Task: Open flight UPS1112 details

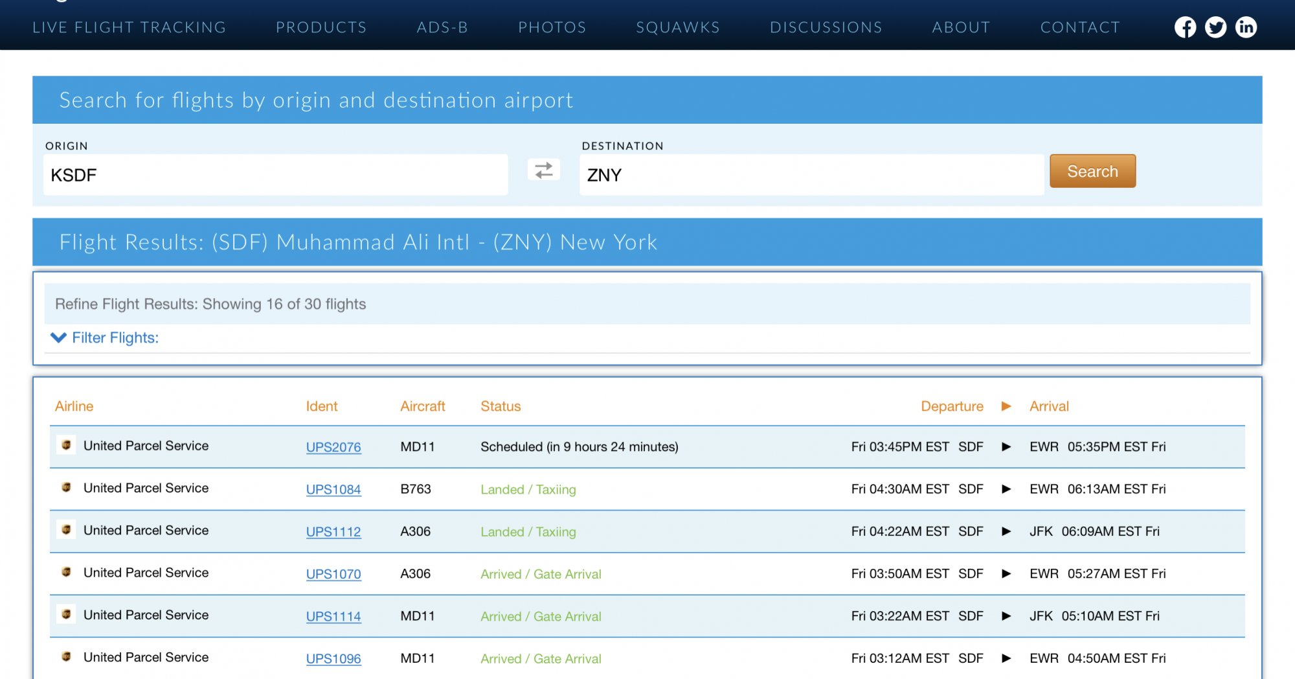Action: 333,531
